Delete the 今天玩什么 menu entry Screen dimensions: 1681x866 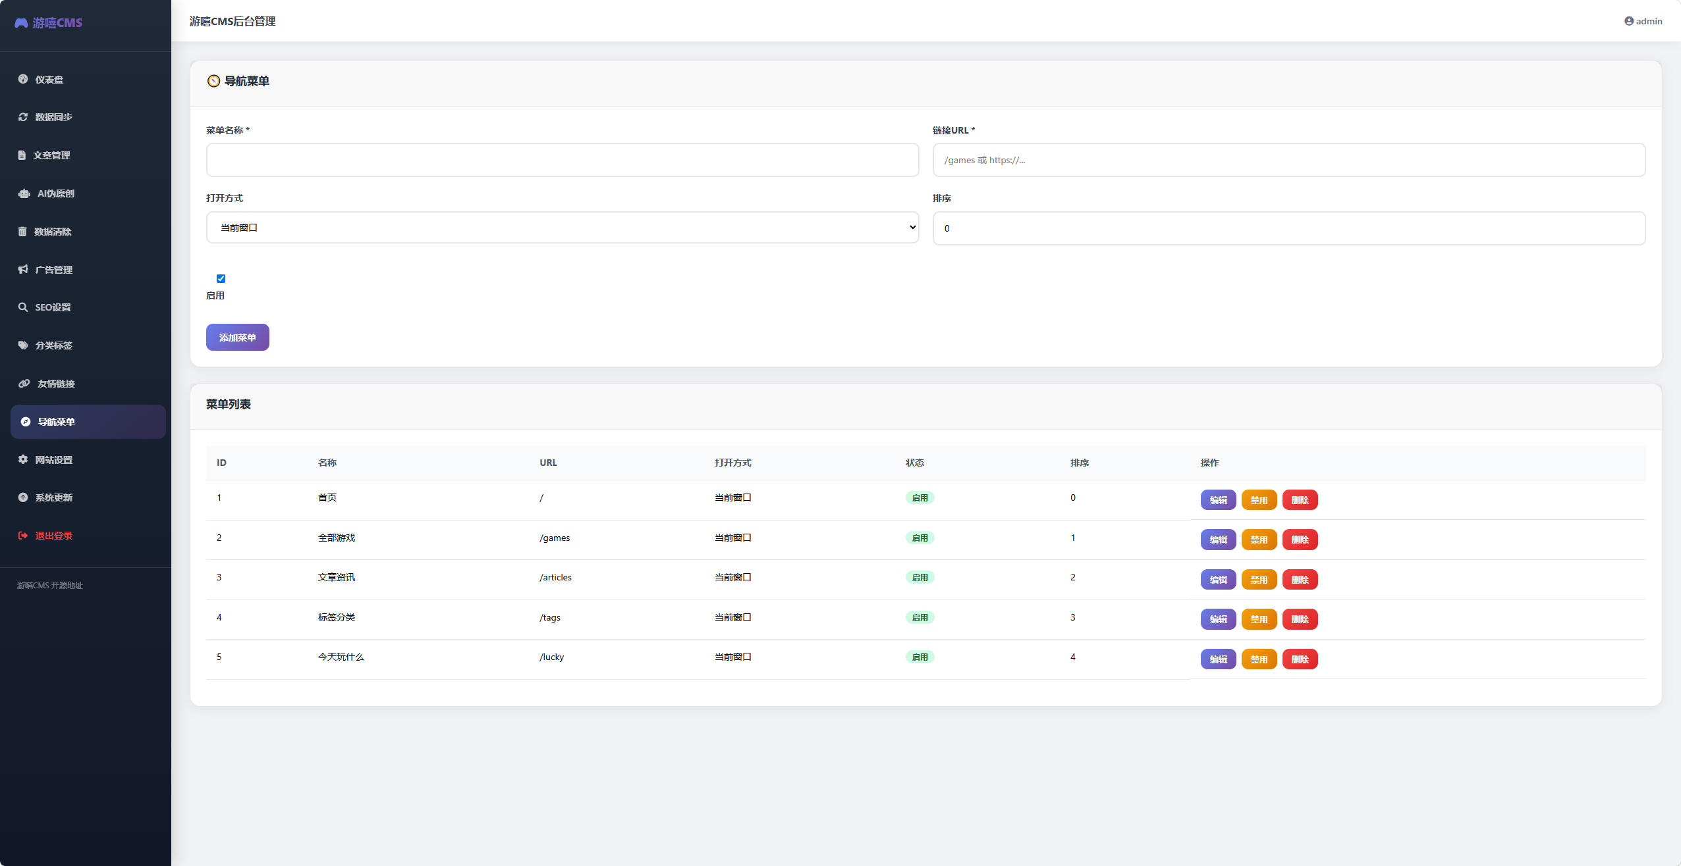pos(1300,659)
